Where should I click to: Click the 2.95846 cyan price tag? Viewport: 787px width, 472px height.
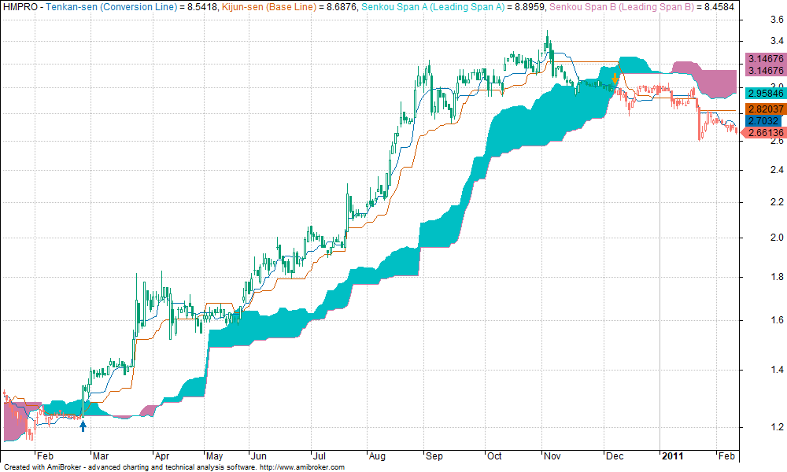tap(764, 93)
